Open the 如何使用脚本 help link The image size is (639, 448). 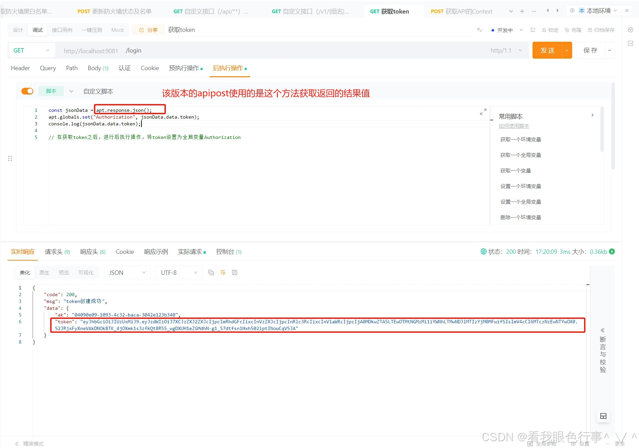514,126
